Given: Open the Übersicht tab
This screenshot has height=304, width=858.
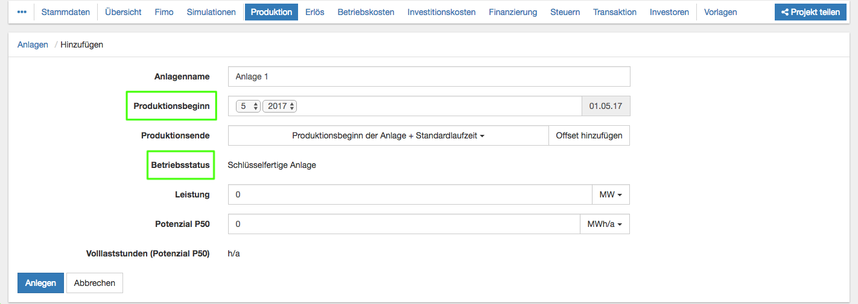Looking at the screenshot, I should pyautogui.click(x=123, y=12).
